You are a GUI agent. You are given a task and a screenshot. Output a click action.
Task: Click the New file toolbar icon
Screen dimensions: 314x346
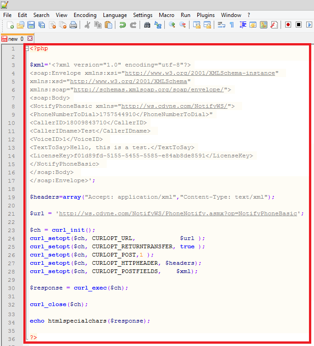10,25
